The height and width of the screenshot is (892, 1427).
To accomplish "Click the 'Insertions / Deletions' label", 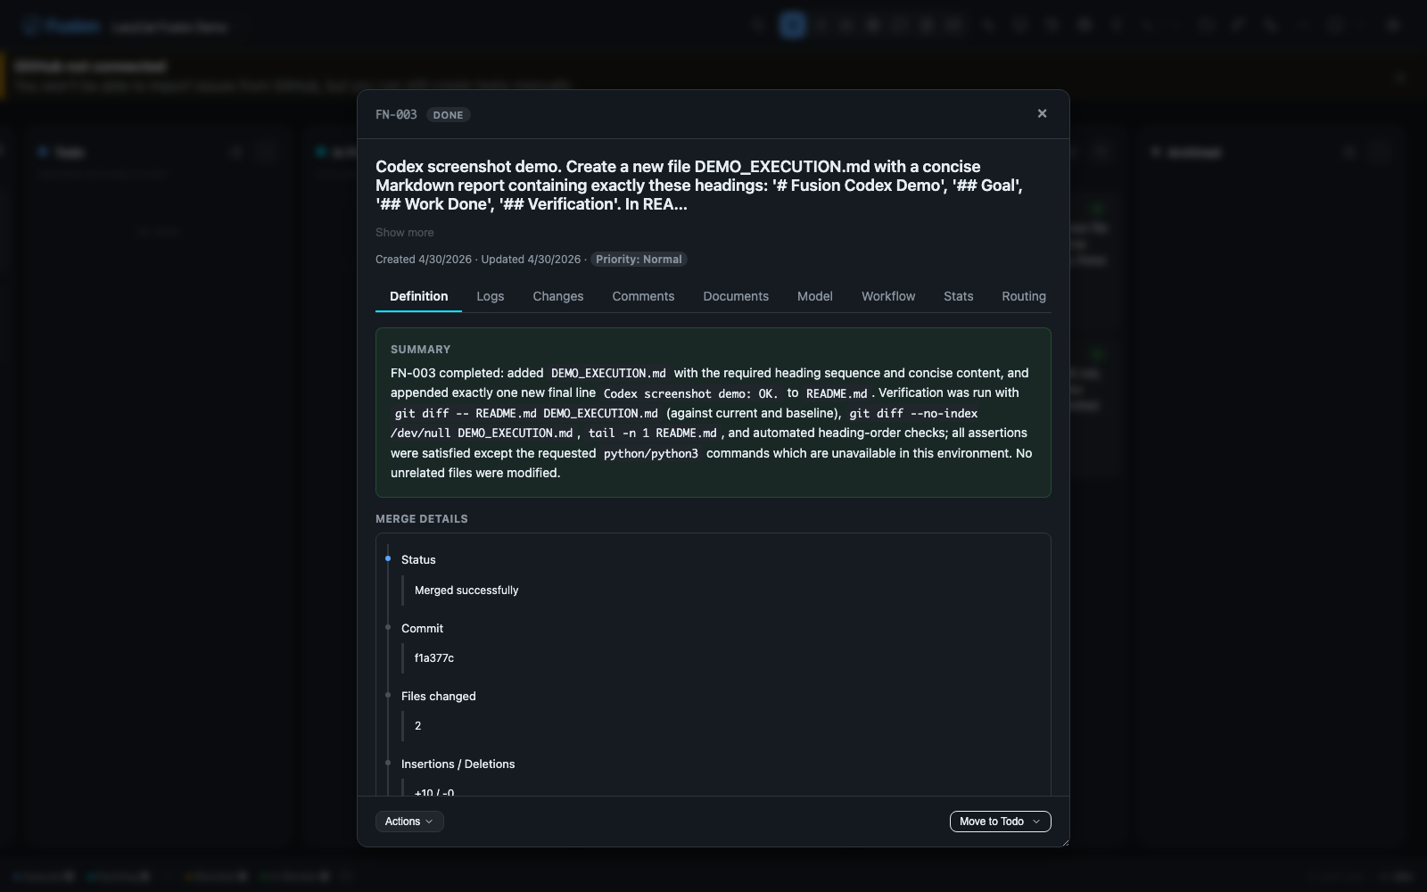I will point(458,764).
